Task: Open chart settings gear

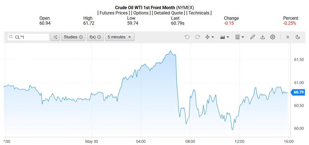Action: (273, 37)
